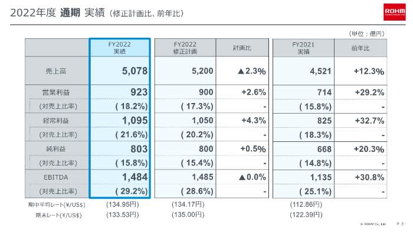
Task: Select the 923 operating profit value
Action: [x=120, y=92]
